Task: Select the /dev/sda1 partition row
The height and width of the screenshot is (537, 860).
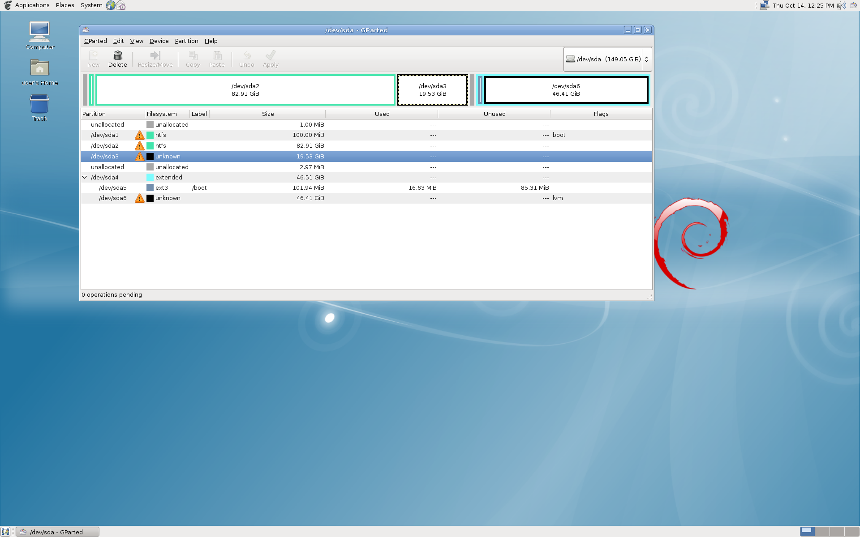Action: [x=366, y=135]
